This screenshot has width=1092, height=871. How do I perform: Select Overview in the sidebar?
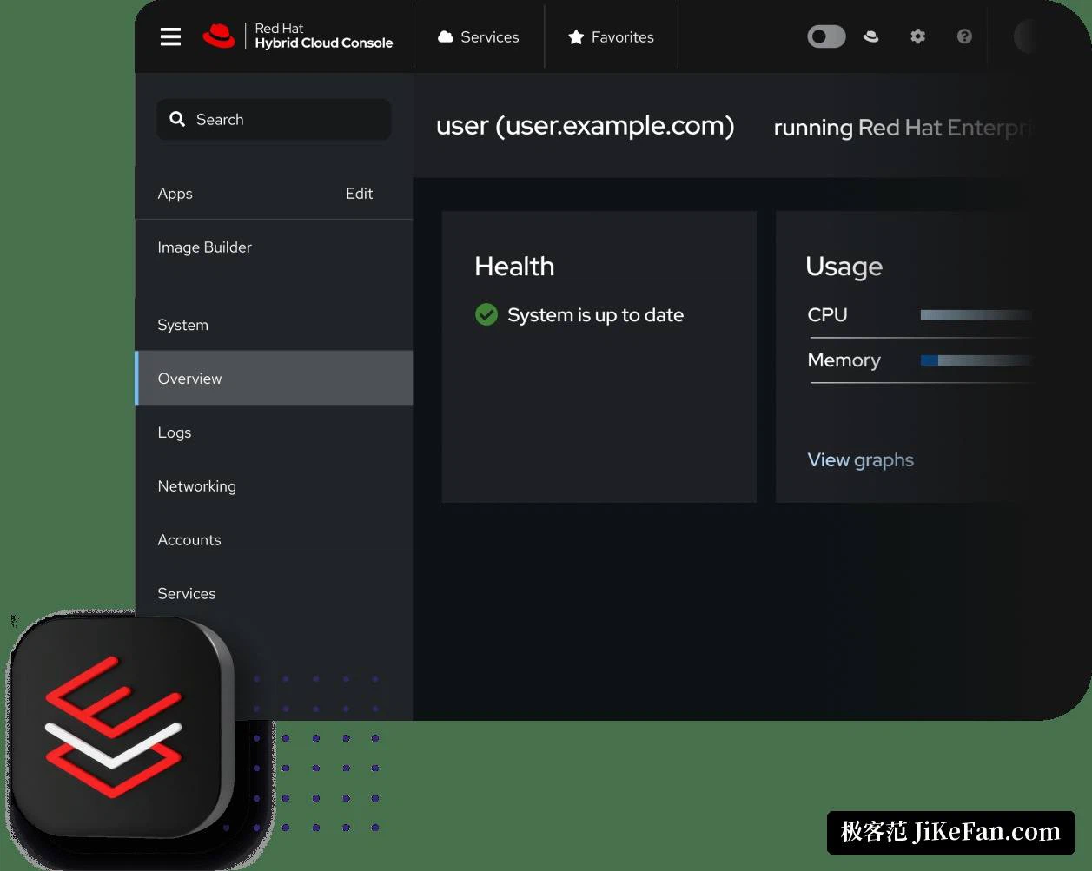274,379
